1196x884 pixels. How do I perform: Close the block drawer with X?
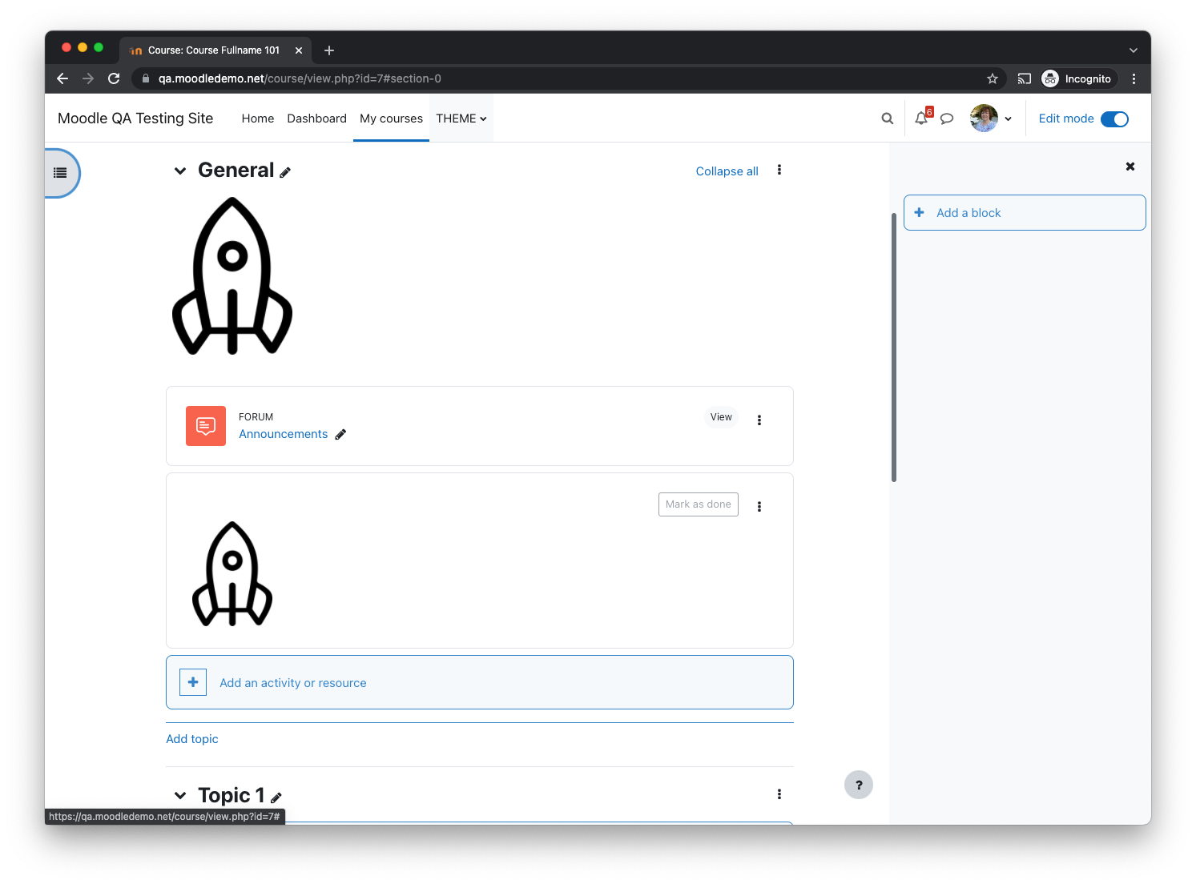point(1130,167)
